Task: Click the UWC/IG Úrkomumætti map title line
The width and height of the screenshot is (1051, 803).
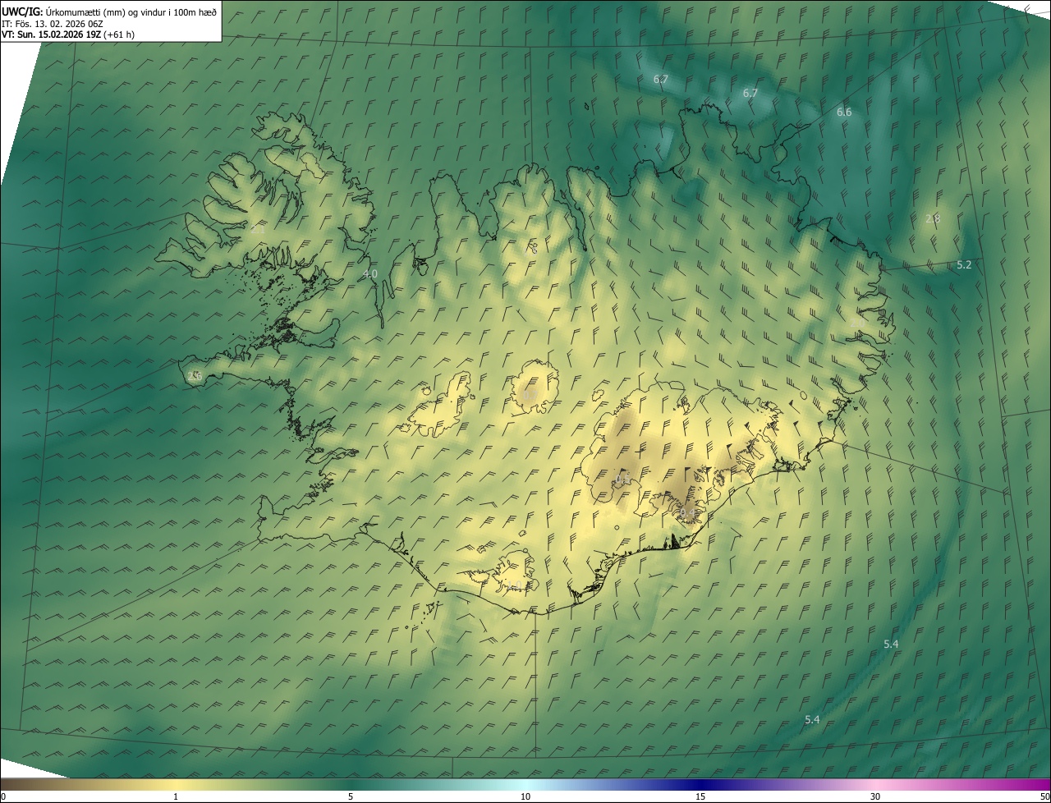Action: click(109, 12)
